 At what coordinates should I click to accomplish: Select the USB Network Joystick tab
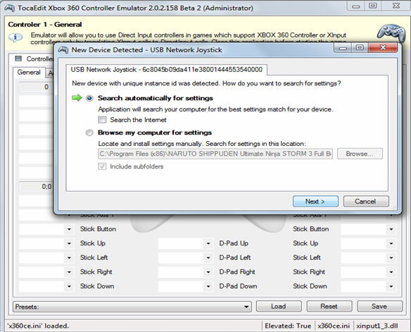coord(167,70)
